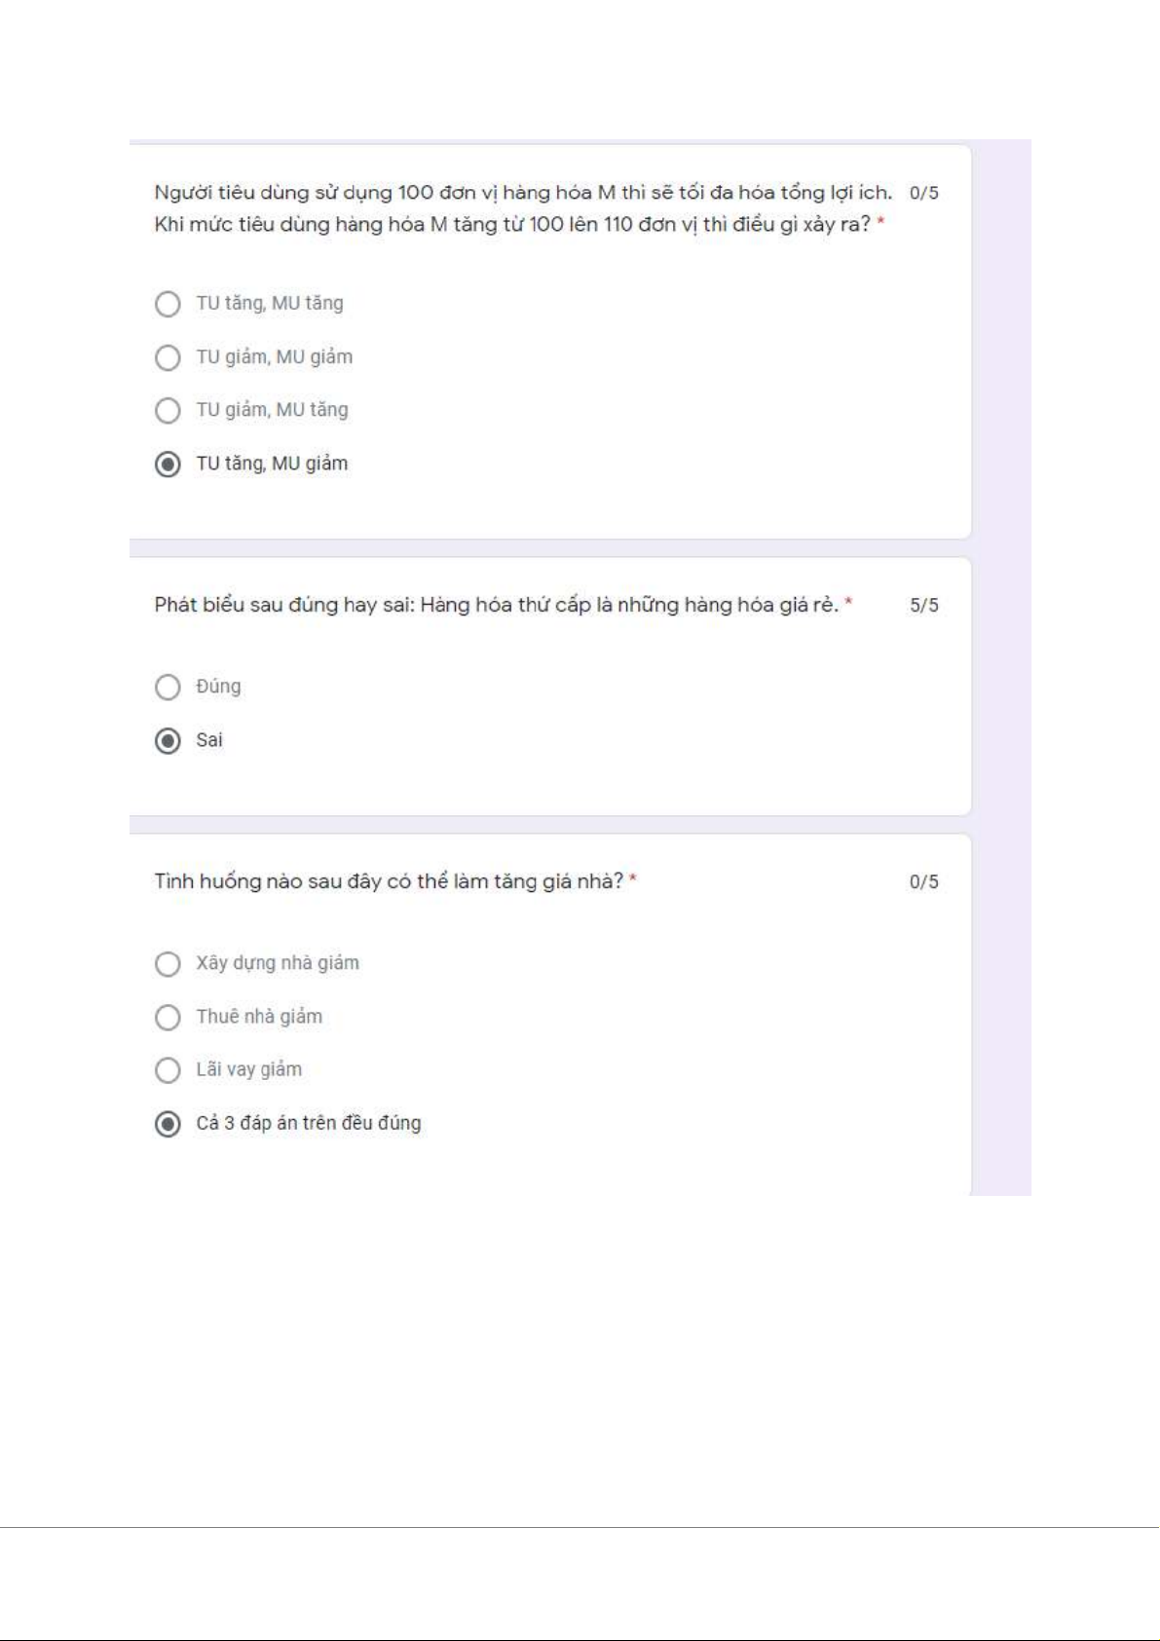Click the 0/5 score beside the giá nhà question

pos(923,881)
